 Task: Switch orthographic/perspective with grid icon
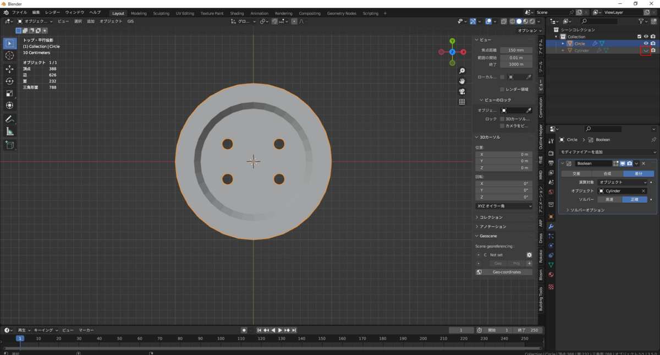[462, 102]
